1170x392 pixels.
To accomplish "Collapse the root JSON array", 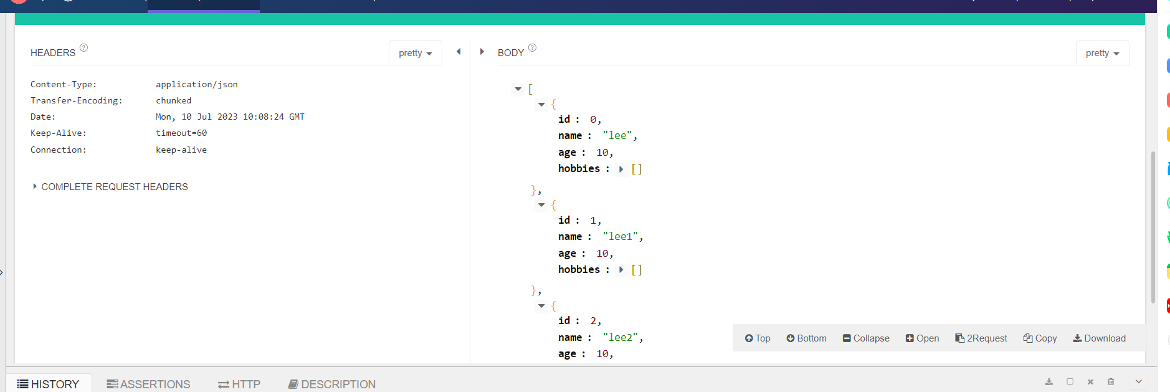I will coord(518,89).
